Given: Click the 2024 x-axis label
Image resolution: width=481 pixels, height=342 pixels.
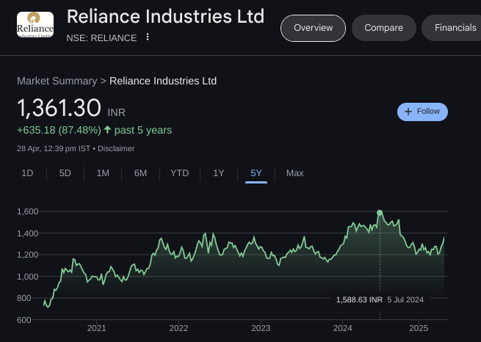Looking at the screenshot, I should [343, 328].
